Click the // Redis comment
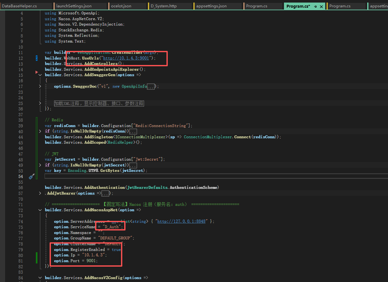The height and width of the screenshot is (282, 388). pyautogui.click(x=54, y=120)
